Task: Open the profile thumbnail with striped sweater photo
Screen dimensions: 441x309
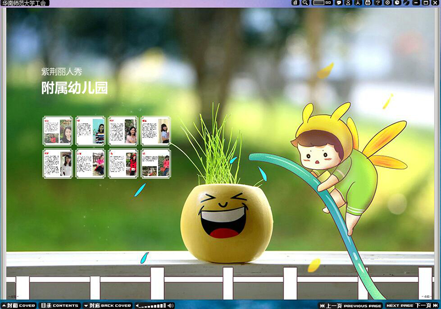Action: (x=90, y=131)
